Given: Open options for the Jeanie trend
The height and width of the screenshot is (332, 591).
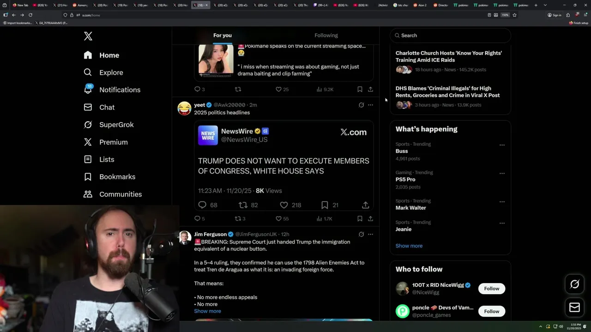Looking at the screenshot, I should (502, 224).
